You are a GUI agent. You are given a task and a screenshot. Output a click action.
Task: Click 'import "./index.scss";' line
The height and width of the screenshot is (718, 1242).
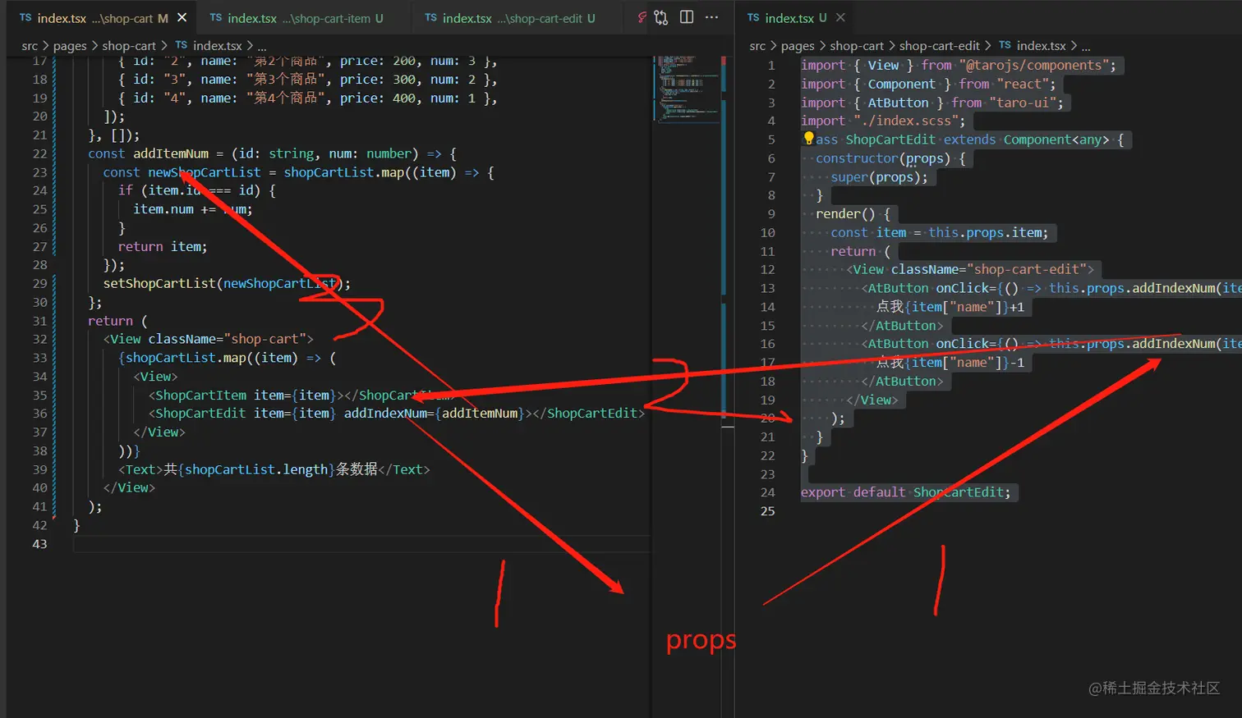coord(883,121)
